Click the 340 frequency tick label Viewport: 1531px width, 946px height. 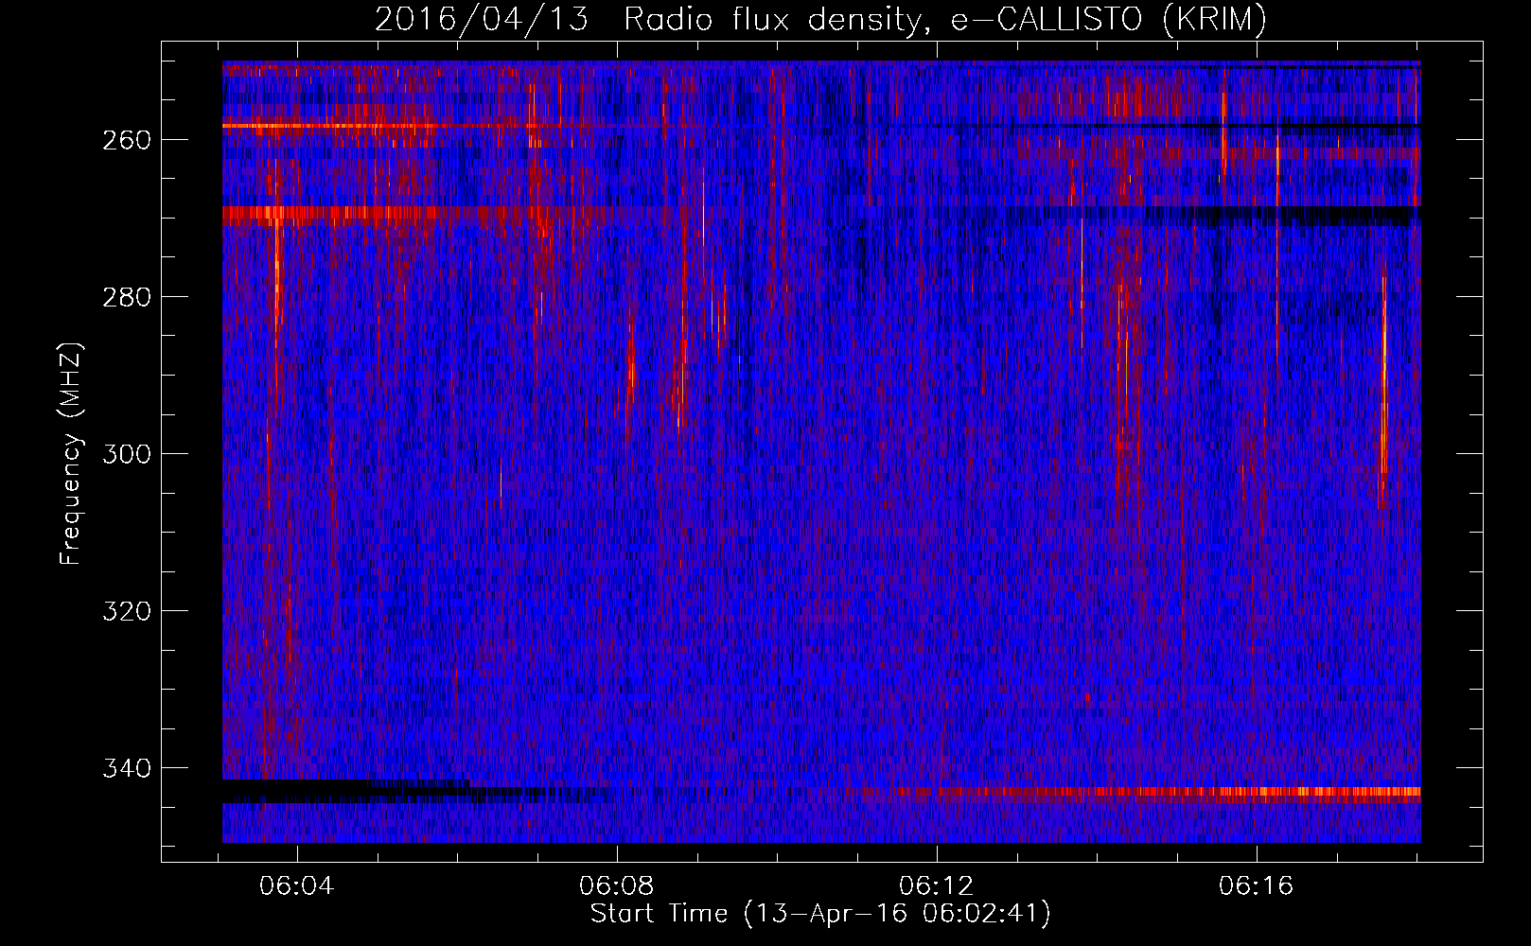tap(126, 768)
